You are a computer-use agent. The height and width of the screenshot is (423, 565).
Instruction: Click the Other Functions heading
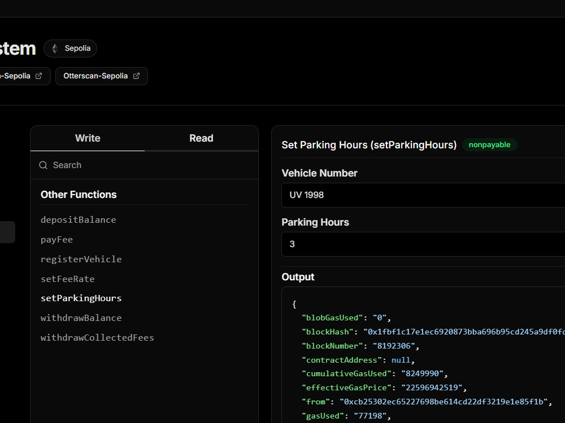79,195
